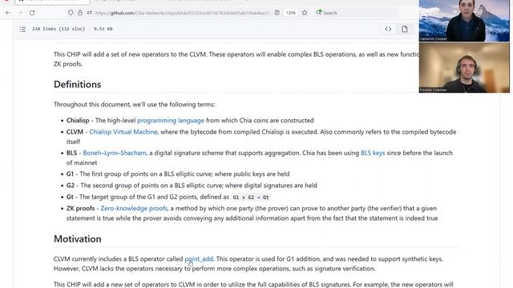Click the G1 x G2 → Gt code snippet
Screen dimensions: 513x288
pyautogui.click(x=251, y=198)
